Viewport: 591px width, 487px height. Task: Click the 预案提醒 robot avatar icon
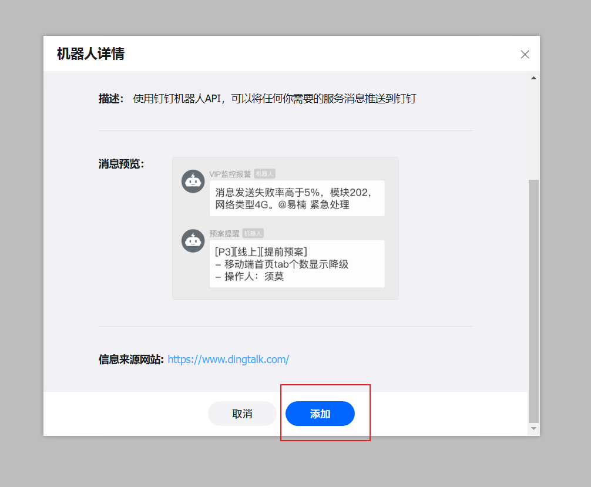[x=193, y=241]
